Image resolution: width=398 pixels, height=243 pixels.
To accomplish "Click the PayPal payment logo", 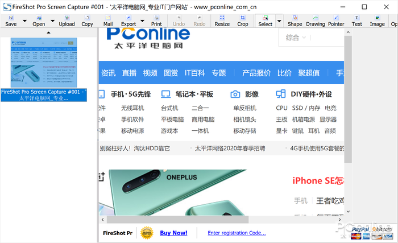I will tap(360, 229).
